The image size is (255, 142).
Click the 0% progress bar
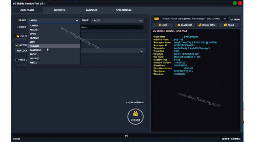127,136
